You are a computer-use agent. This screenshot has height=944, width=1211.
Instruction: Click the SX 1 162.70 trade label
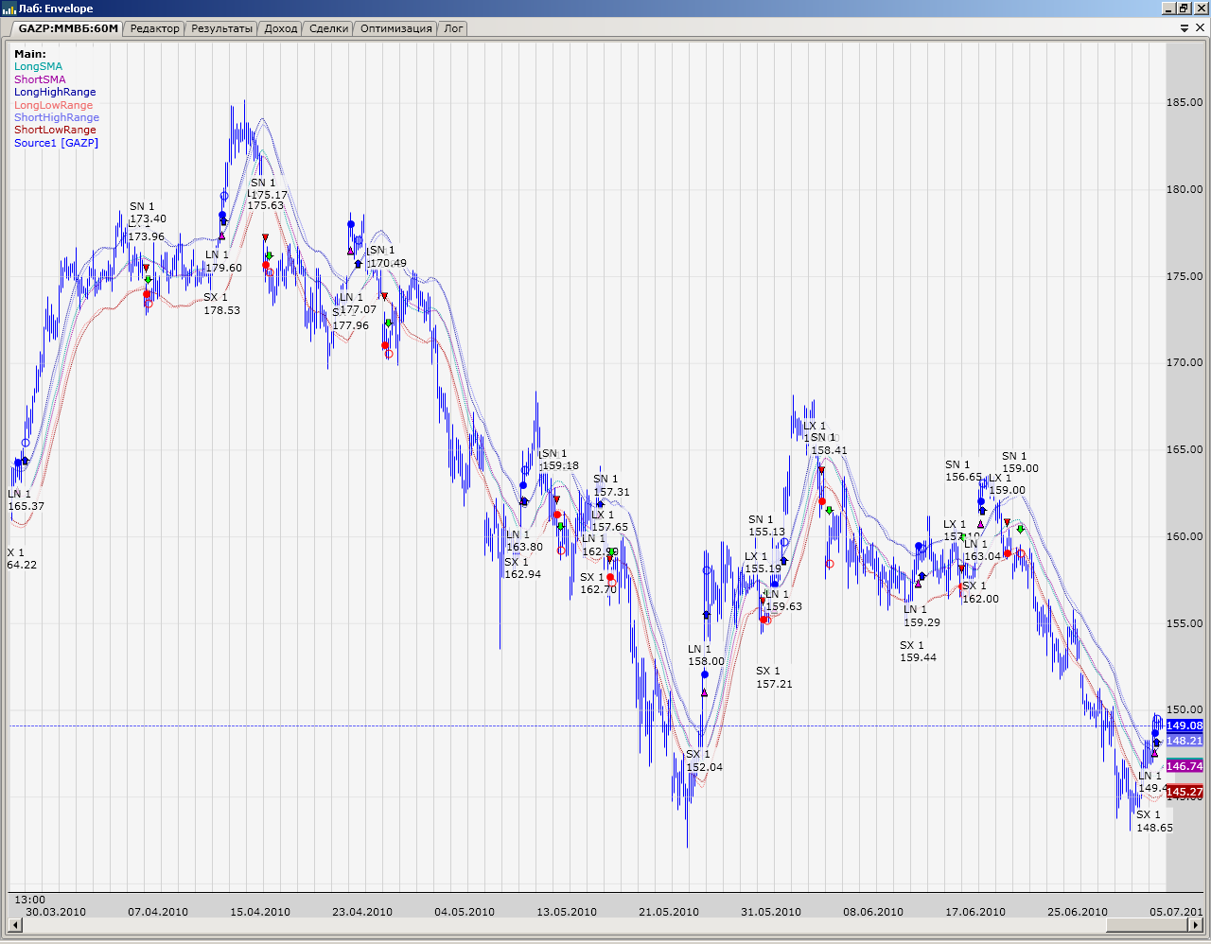pyautogui.click(x=599, y=584)
